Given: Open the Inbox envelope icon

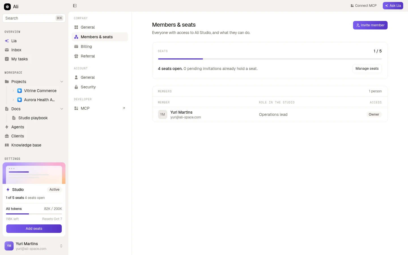Looking at the screenshot, I should click(7, 50).
